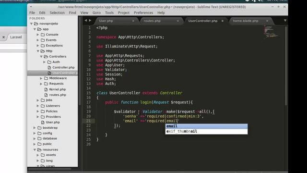Choose 'email' autocomplete suggestion
The height and width of the screenshot is (173, 307).
pos(206,126)
